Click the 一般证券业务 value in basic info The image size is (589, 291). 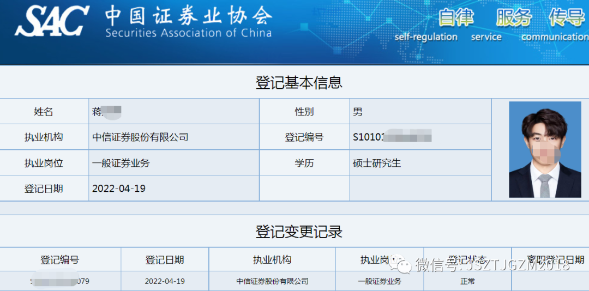(x=121, y=163)
